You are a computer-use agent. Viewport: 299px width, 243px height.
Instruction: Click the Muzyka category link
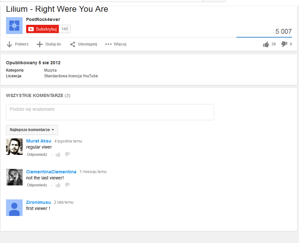pyautogui.click(x=50, y=70)
